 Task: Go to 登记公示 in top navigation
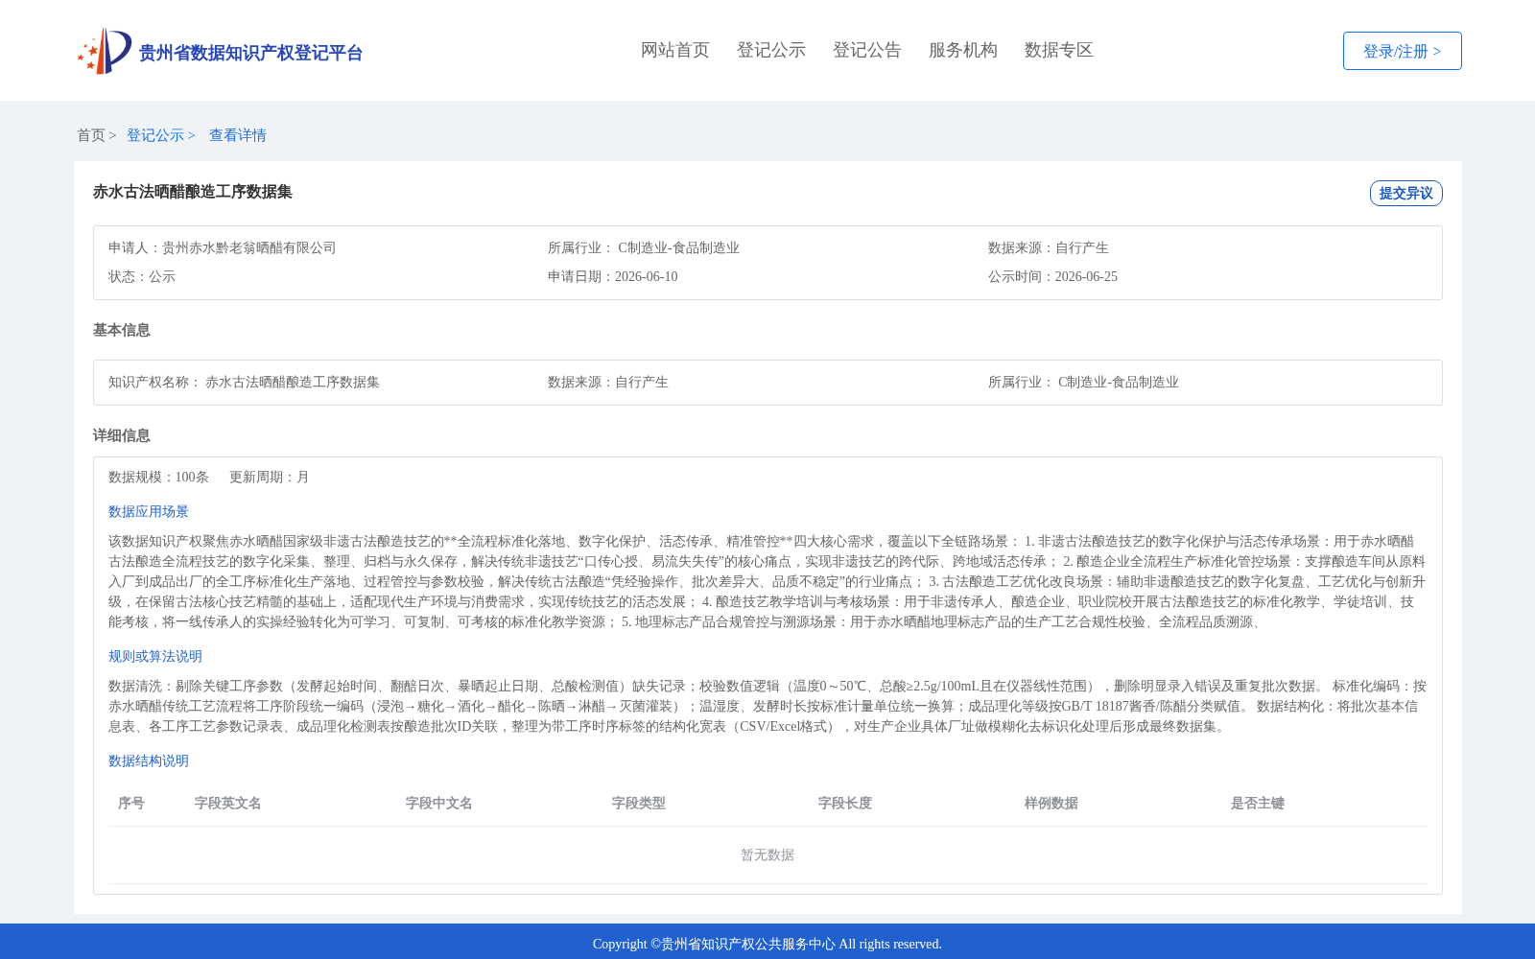(x=771, y=50)
